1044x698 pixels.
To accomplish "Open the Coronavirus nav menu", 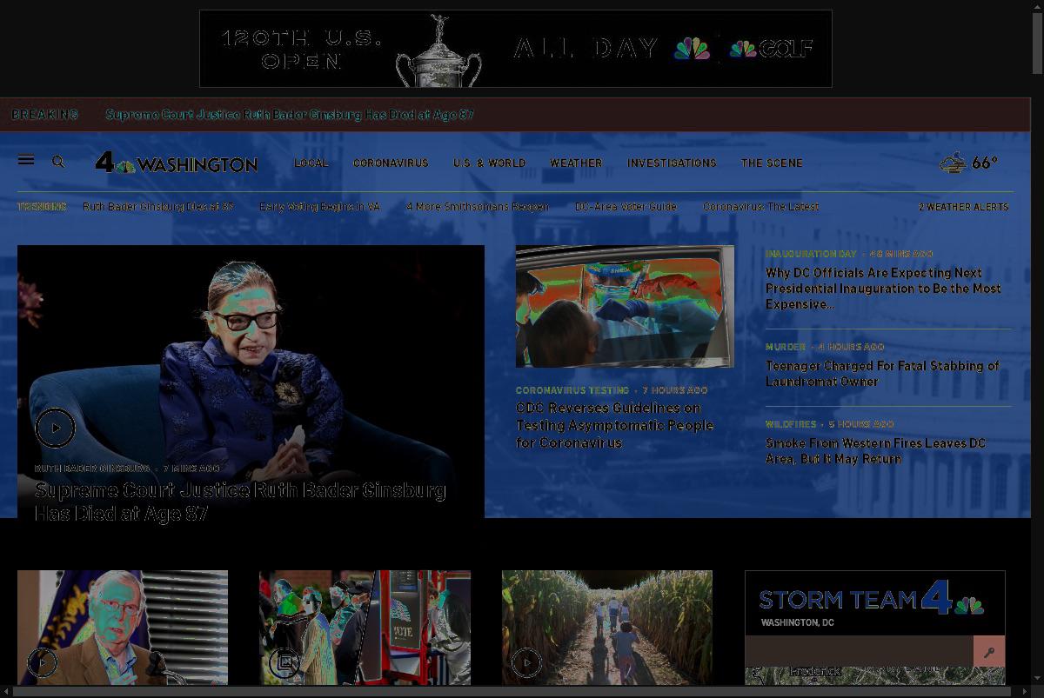I will pyautogui.click(x=391, y=163).
